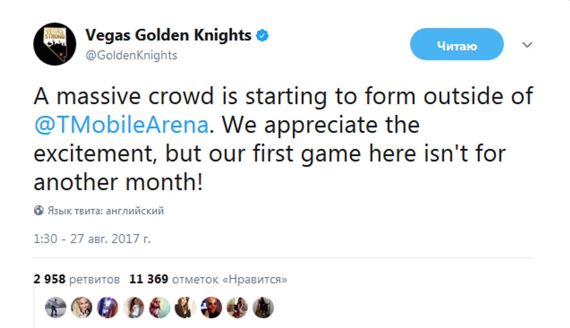Open liker avatar with red-blue costume

(159, 307)
